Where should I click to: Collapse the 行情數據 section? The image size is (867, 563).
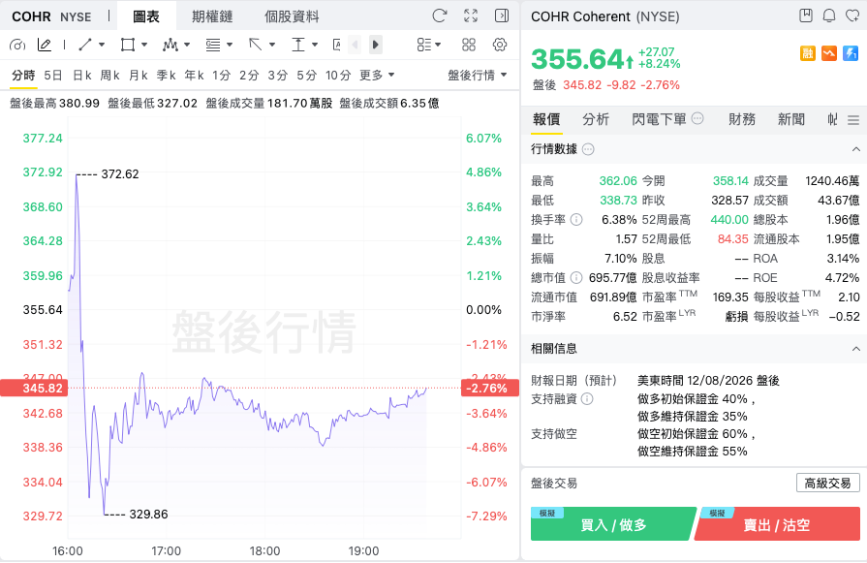coord(856,149)
